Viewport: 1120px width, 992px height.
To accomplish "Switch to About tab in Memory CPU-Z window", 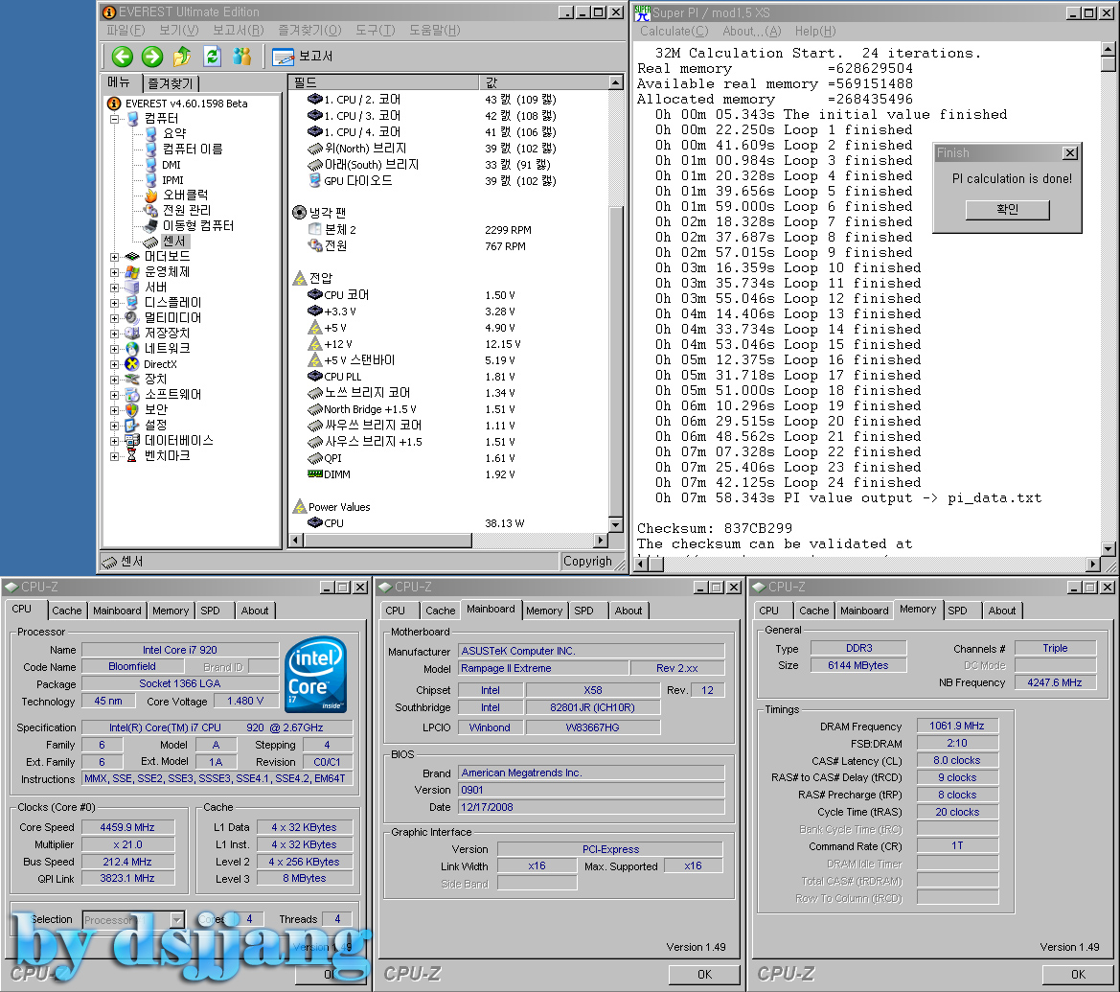I will click(x=1001, y=611).
